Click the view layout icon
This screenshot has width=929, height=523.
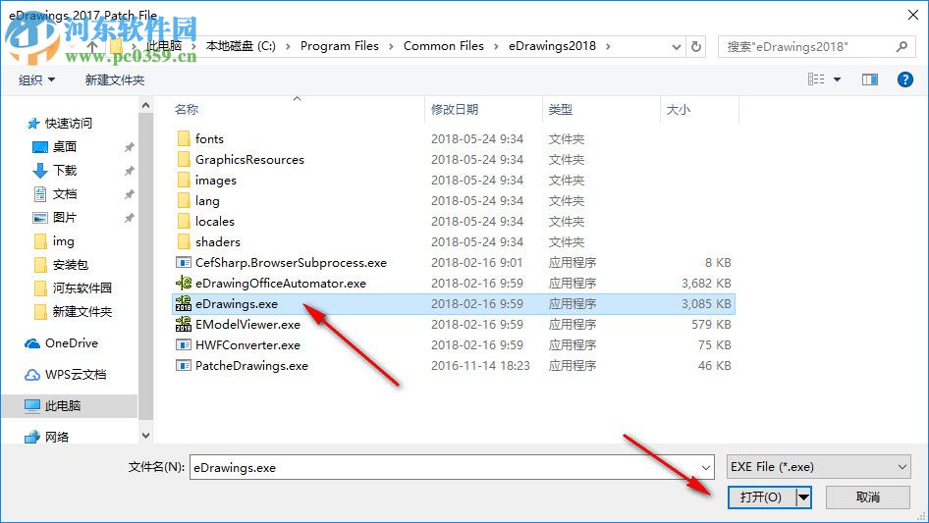pos(816,79)
